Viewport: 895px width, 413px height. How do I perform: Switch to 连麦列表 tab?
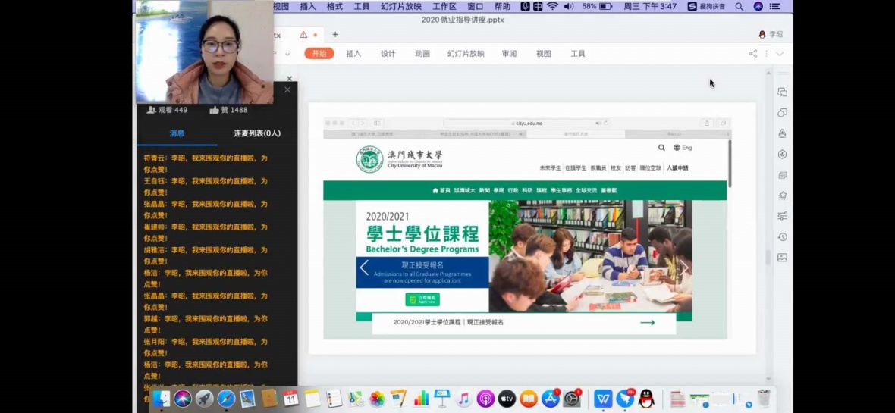(x=256, y=133)
